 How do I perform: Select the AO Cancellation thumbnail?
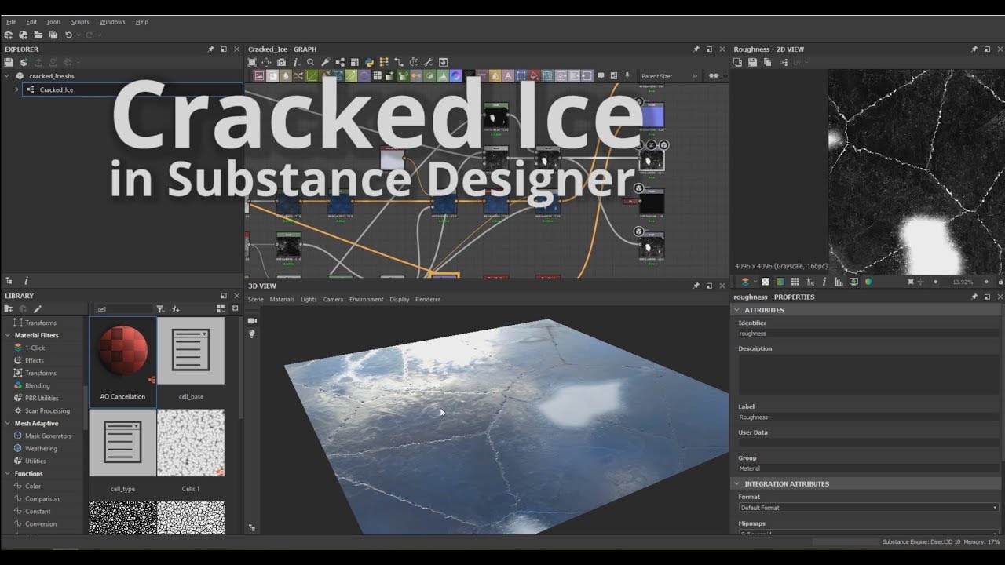coord(123,362)
